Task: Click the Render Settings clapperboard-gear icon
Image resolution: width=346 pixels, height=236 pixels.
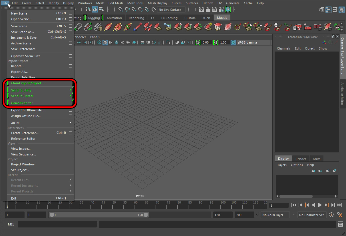Action: tap(221, 10)
